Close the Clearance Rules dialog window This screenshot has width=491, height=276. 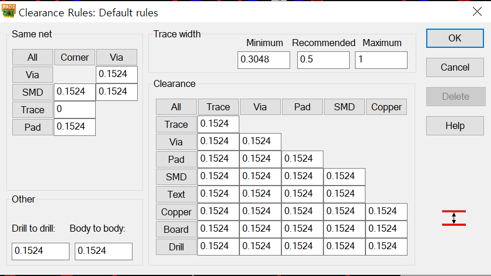coord(477,12)
